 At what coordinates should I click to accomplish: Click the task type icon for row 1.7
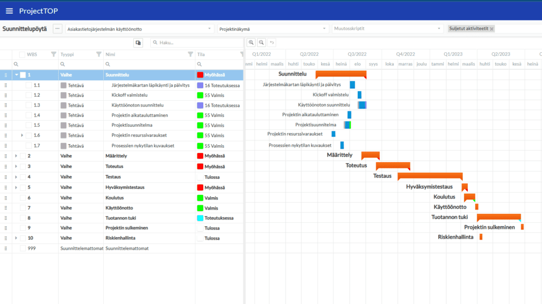[x=64, y=146]
